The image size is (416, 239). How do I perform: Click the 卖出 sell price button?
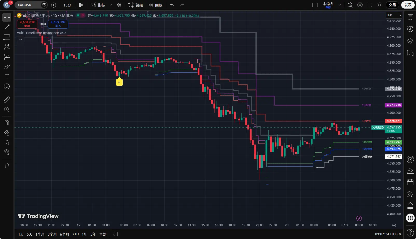[27, 24]
